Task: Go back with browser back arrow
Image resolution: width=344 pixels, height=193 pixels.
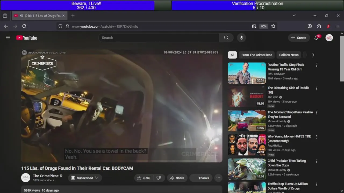Action: pos(6,26)
